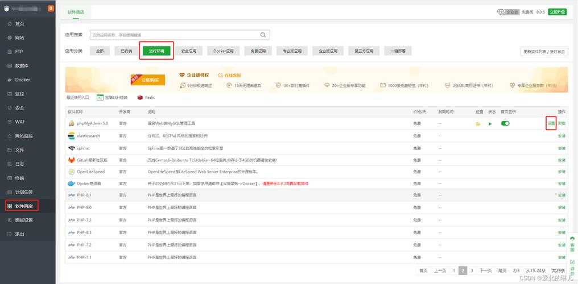Click the notification badge showing 0
The height and width of the screenshot is (284, 578).
point(51,9)
